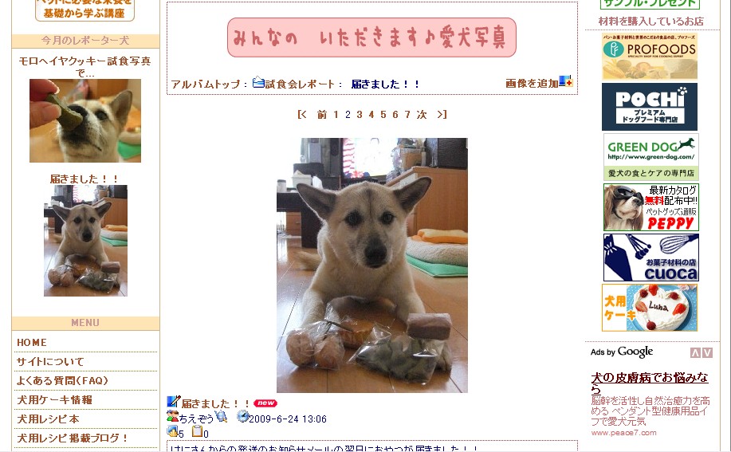Open the POCHI premium dog food banner
Image resolution: width=731 pixels, height=452 pixels.
tap(650, 107)
